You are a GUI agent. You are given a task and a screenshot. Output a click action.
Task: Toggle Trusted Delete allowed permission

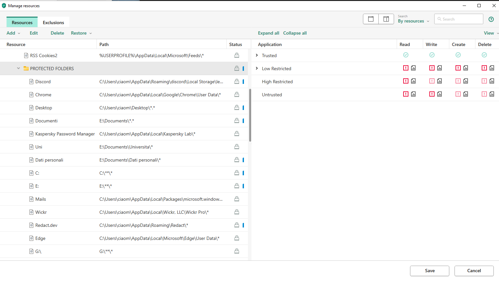coord(484,55)
